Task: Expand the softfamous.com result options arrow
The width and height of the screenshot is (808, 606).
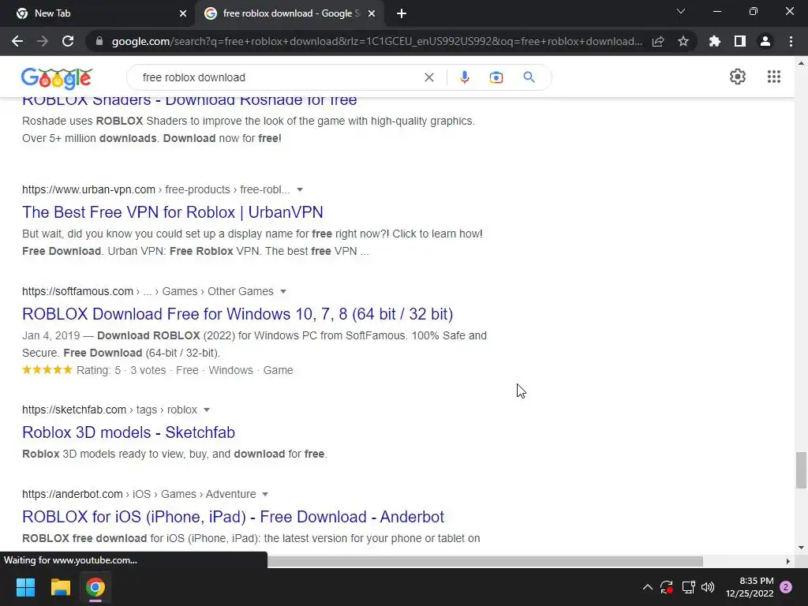Action: [283, 291]
